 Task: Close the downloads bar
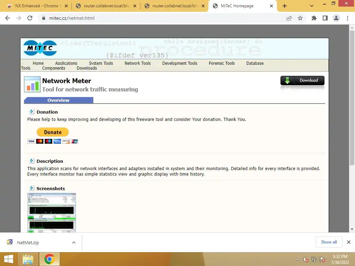click(x=349, y=242)
